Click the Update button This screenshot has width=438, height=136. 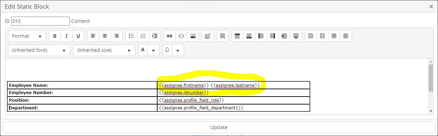[x=219, y=127]
